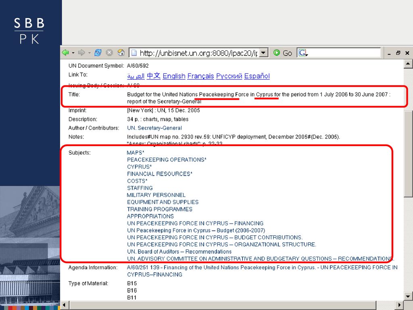Open the English version link
Screen dimensions: 413x310
click(x=174, y=76)
